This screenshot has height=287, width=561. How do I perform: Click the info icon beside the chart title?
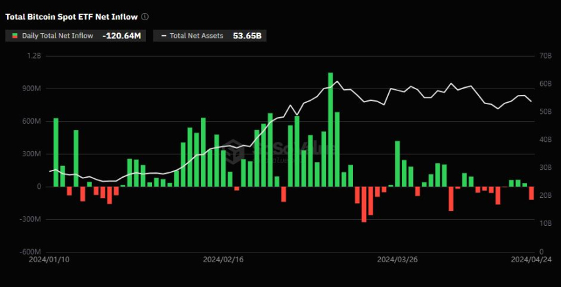(x=145, y=16)
